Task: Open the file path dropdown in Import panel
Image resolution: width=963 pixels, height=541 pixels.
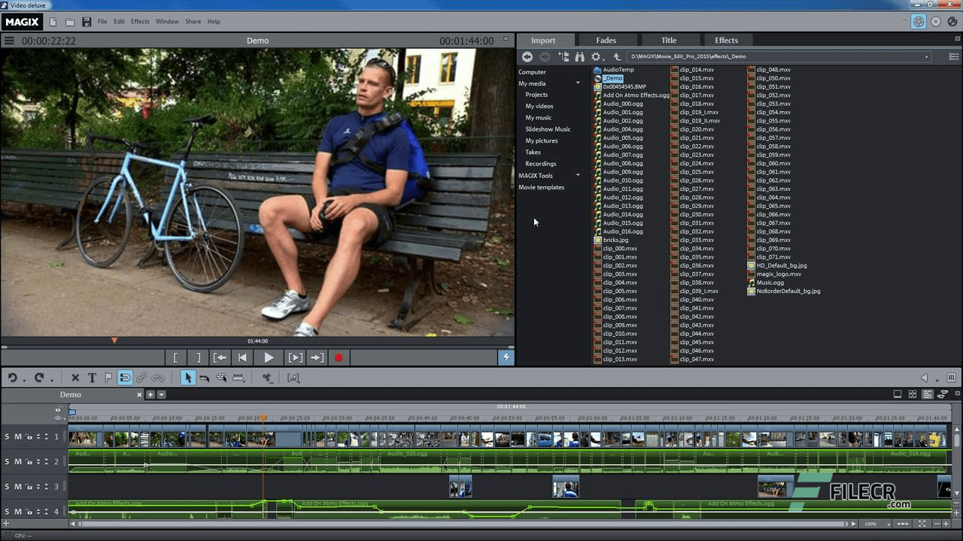Action: coord(926,56)
